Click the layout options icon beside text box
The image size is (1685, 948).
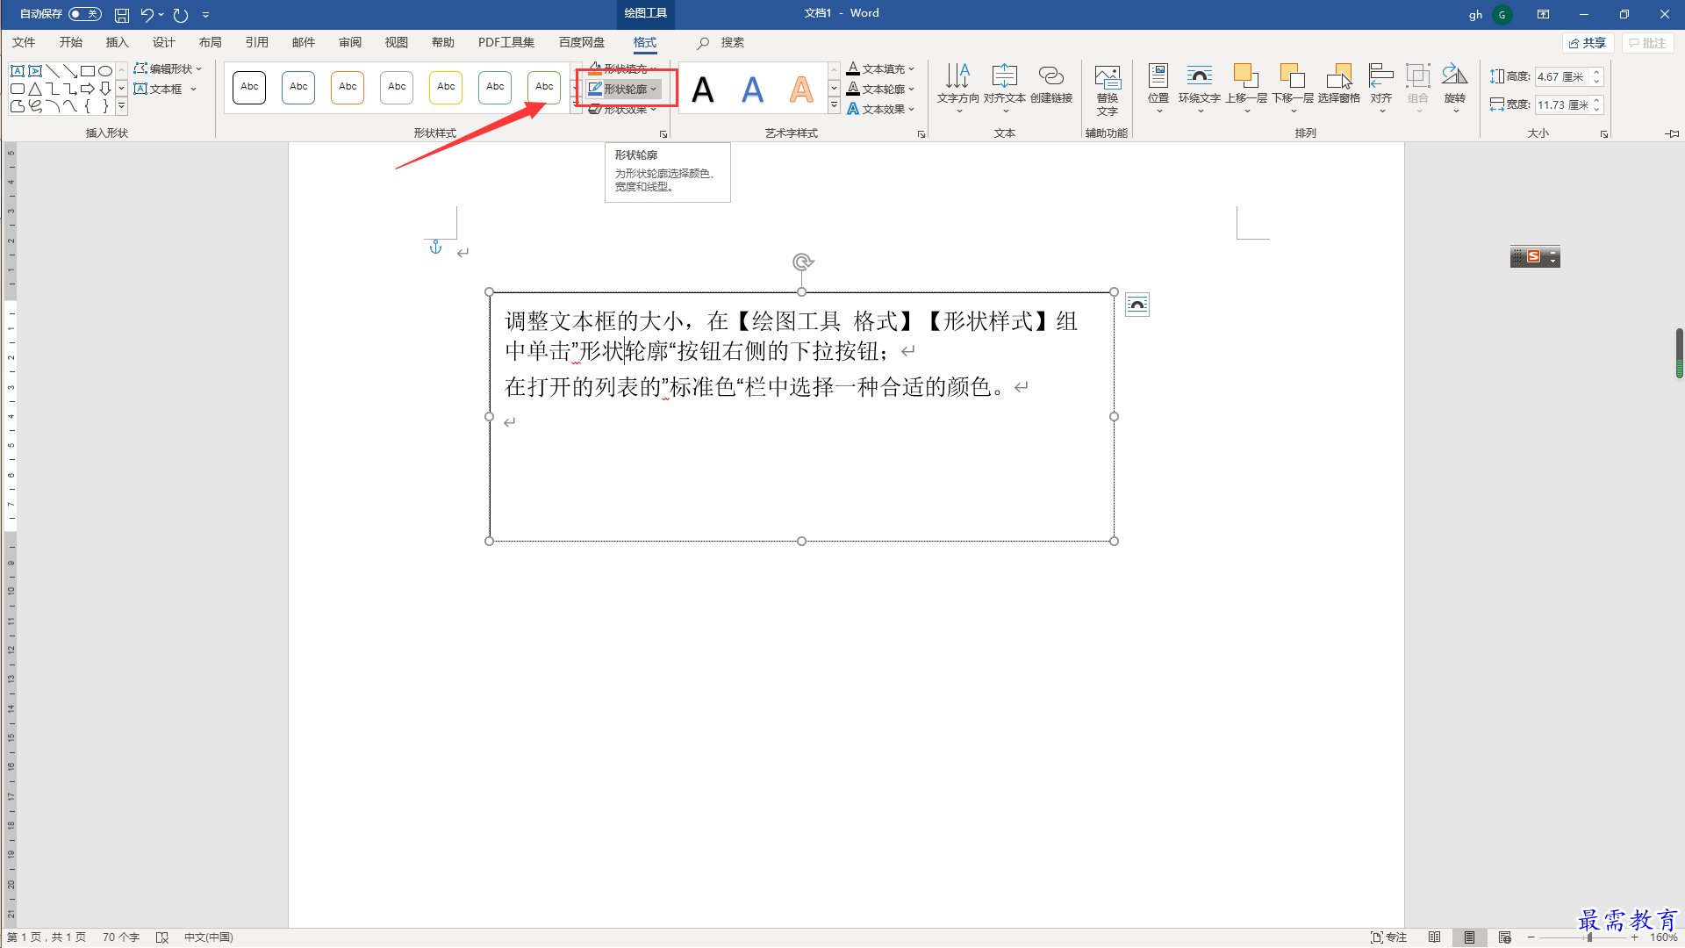[x=1137, y=305]
